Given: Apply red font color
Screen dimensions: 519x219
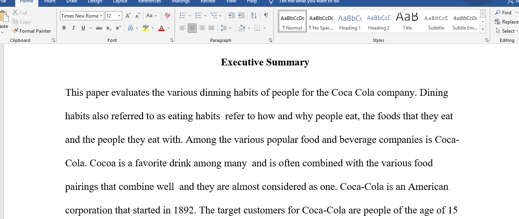Looking at the screenshot, I should [161, 28].
